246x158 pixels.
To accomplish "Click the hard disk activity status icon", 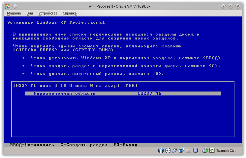I will click(x=161, y=150).
